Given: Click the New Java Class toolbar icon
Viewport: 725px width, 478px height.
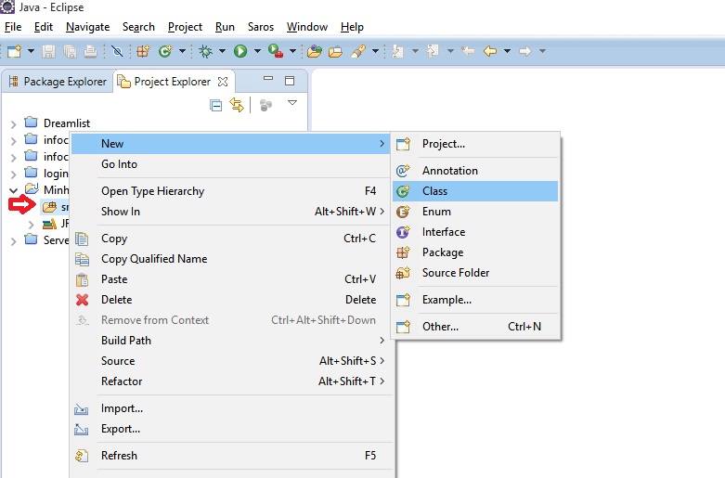Looking at the screenshot, I should [165, 51].
